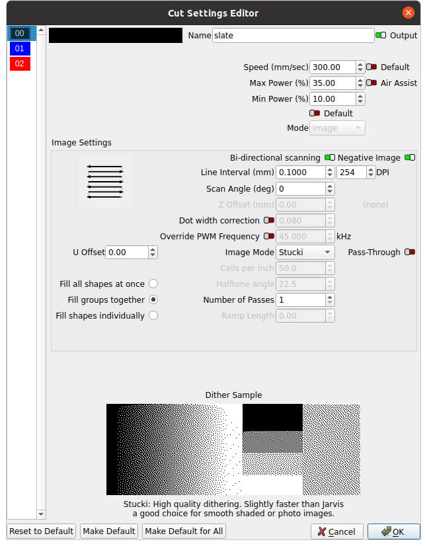Click the disabled Dot width correction value
Viewport: 427px width, 546px height.
pos(305,220)
